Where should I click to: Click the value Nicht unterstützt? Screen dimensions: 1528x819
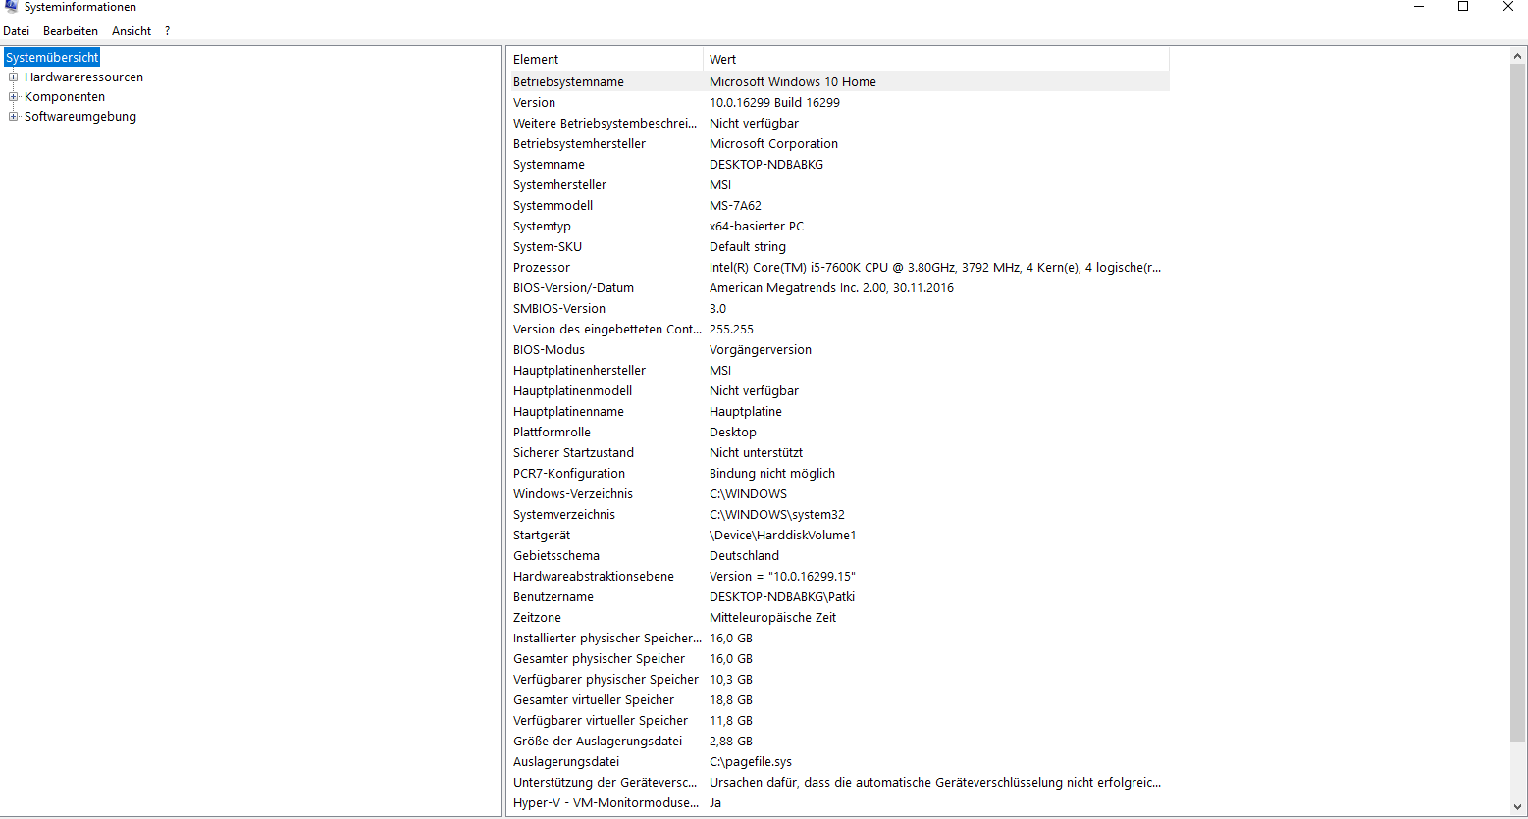(756, 453)
